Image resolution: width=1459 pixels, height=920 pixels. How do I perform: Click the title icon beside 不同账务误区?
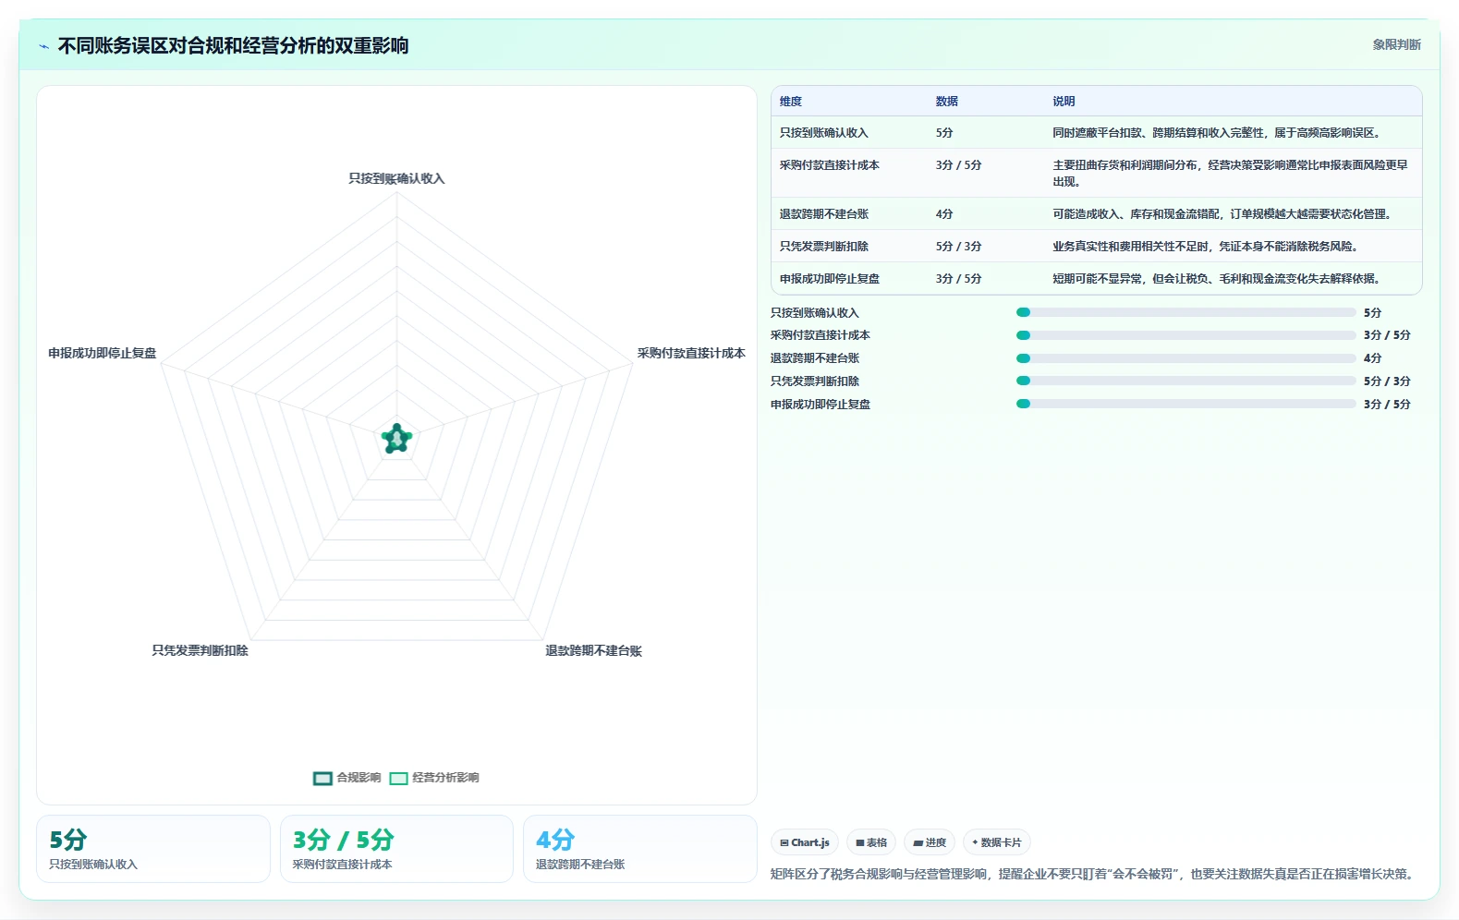coord(43,46)
